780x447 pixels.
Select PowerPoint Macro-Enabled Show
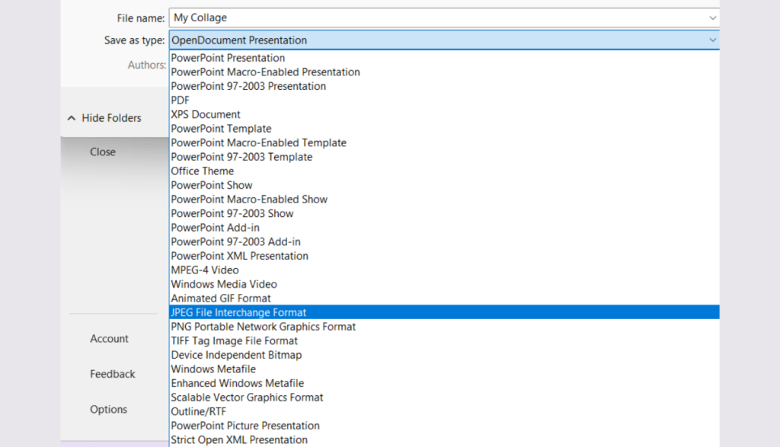pyautogui.click(x=444, y=200)
